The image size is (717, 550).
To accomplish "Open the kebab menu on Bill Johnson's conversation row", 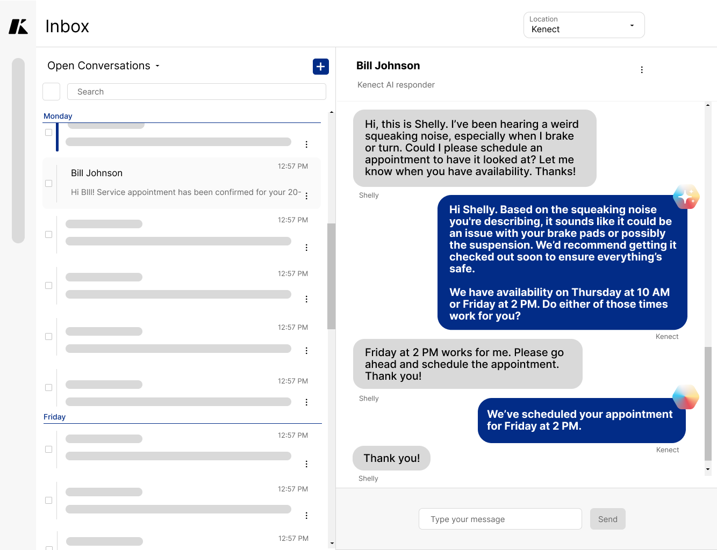I will (x=306, y=196).
